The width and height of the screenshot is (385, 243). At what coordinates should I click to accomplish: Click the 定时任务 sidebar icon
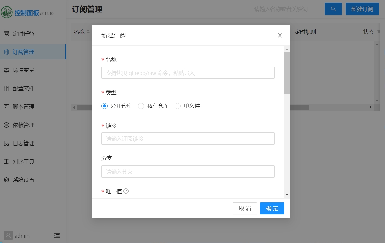[x=6, y=33]
